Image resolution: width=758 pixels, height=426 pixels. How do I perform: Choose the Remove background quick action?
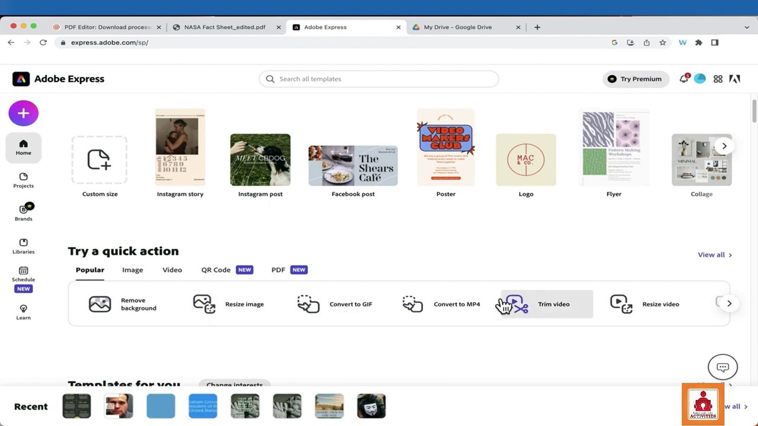(x=123, y=304)
